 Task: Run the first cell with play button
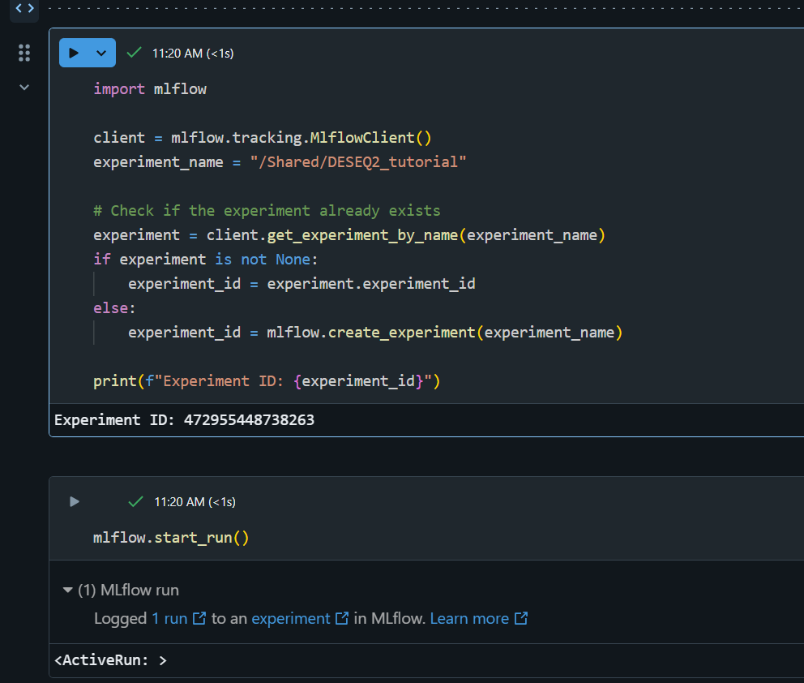click(x=74, y=53)
